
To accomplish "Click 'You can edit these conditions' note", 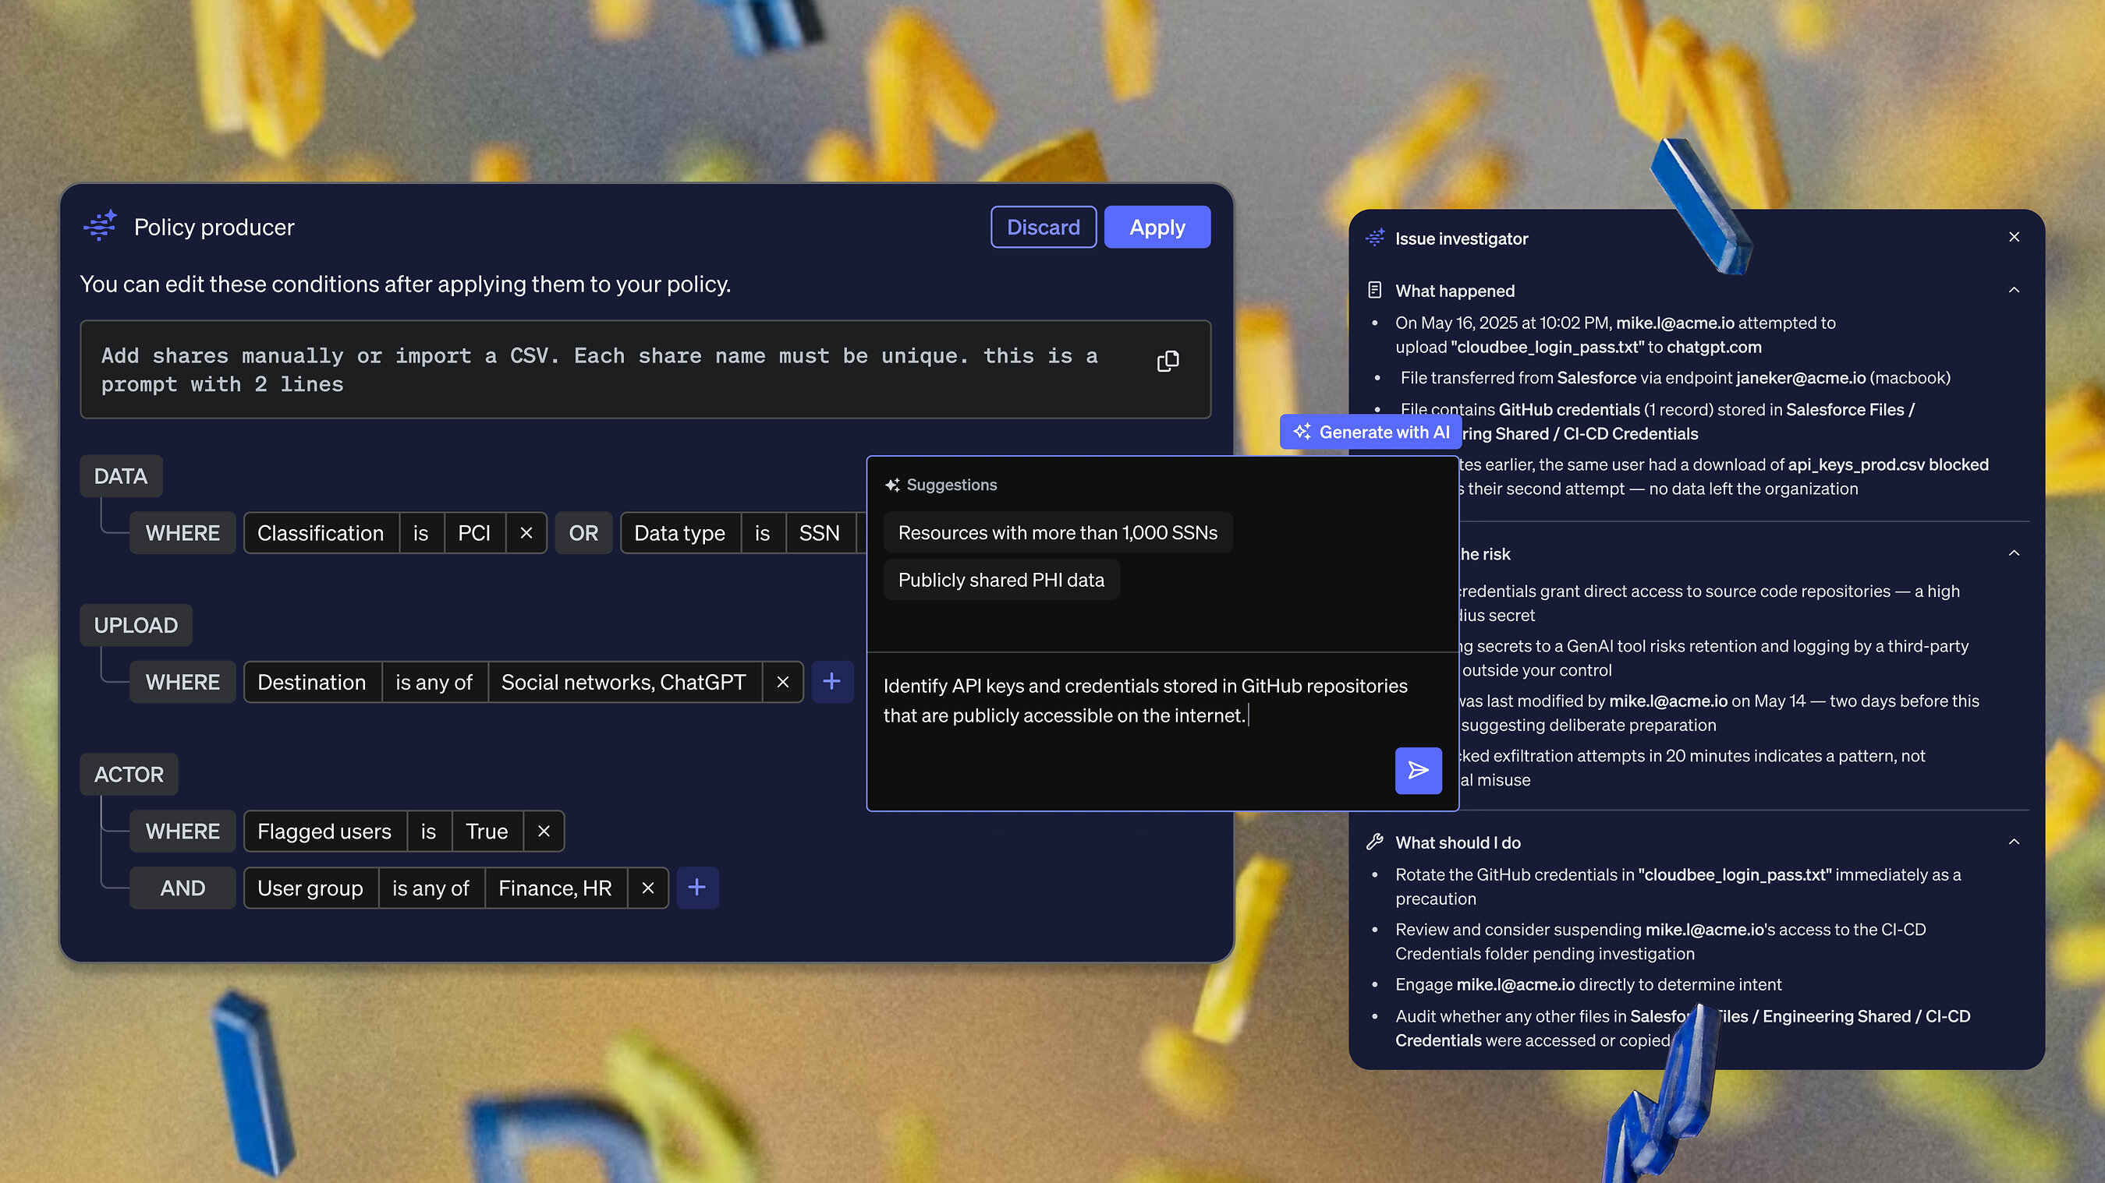I will coord(406,284).
